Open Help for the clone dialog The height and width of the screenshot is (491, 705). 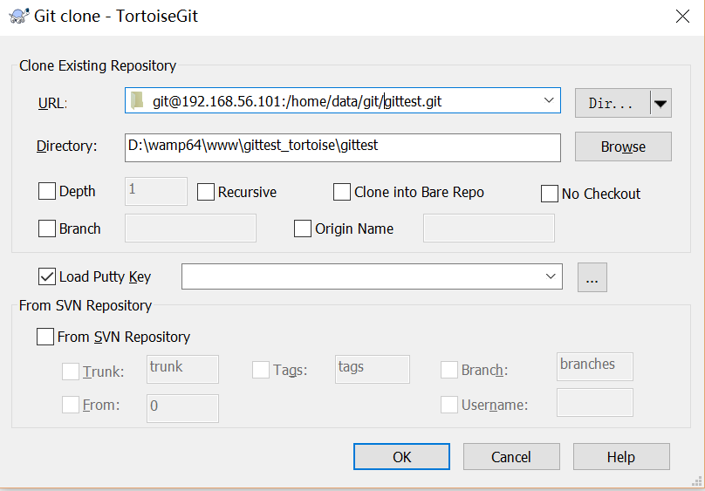(x=620, y=457)
